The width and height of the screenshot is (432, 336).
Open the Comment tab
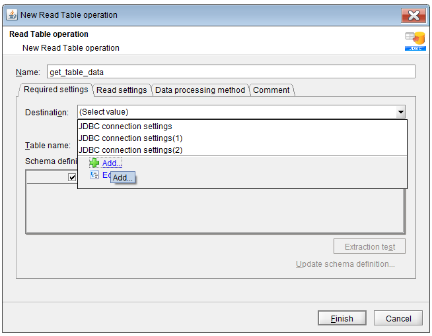[271, 90]
